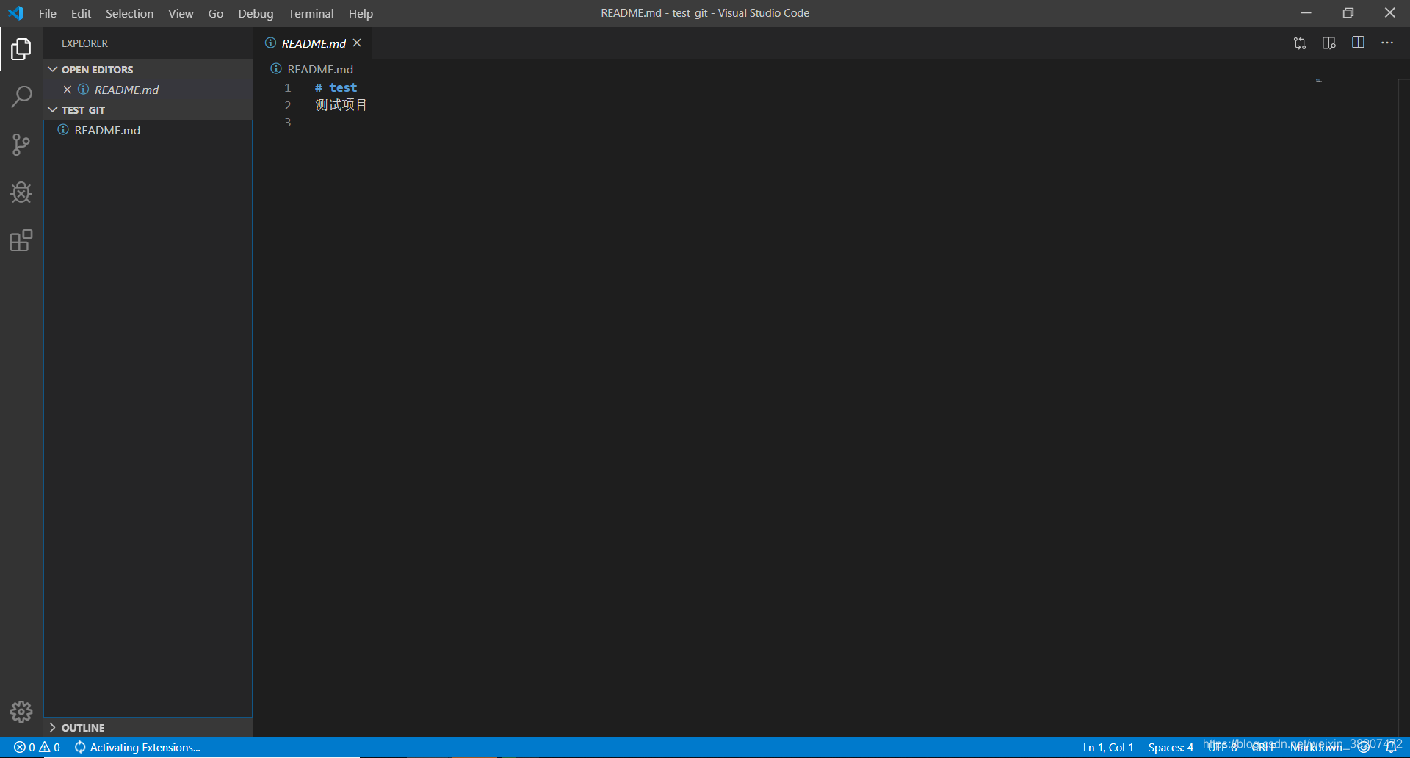Open the View menu

coord(181,13)
